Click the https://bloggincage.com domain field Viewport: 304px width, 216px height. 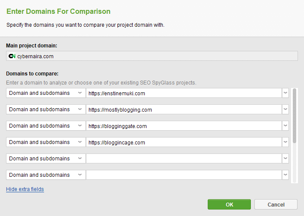[x=184, y=142]
